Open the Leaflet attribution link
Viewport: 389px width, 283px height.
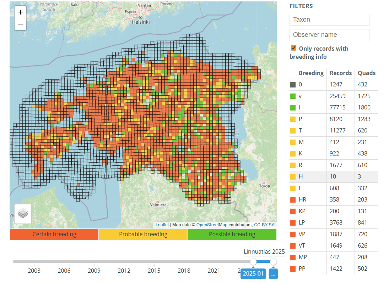[162, 225]
